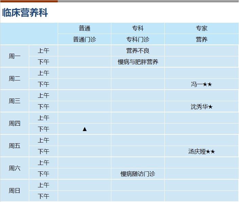The width and height of the screenshot is (239, 202).
Task: Click the 普通 column header
Action: coord(85,29)
